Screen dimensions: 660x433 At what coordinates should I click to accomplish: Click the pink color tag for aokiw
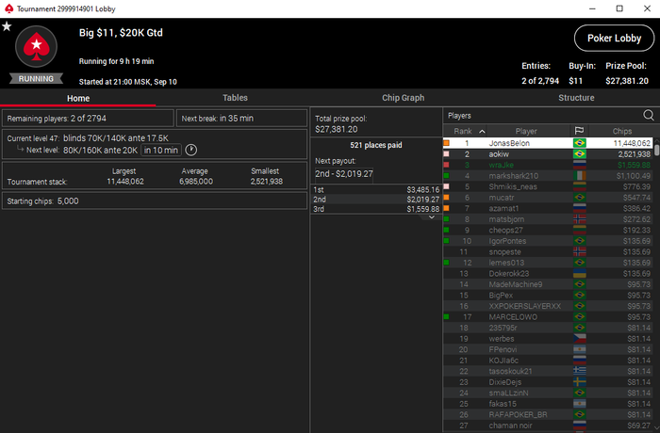446,154
